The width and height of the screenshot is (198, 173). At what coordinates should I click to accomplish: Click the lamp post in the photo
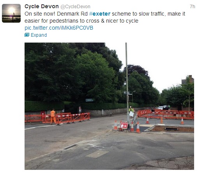coord(127,83)
